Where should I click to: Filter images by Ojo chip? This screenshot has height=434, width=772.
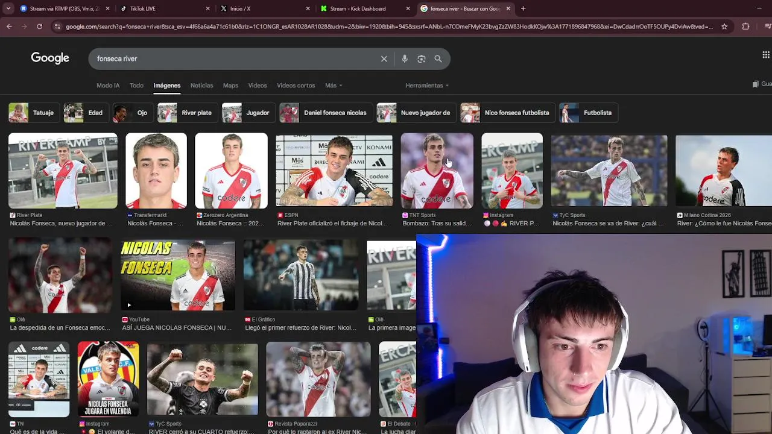133,113
